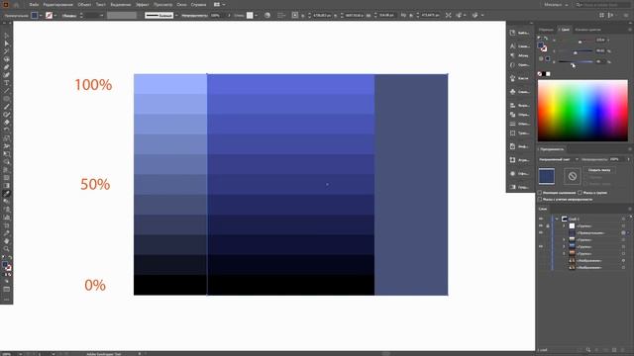Open the Базовый stroke profile dropdown
Viewport: 634px width, 356px height.
176,16
